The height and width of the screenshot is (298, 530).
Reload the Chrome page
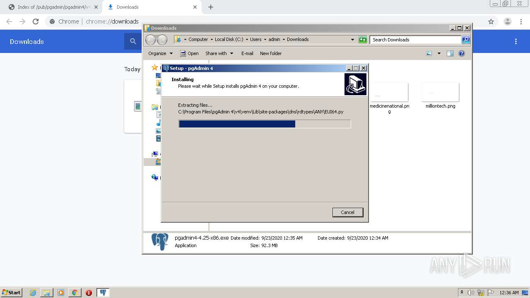tap(36, 22)
